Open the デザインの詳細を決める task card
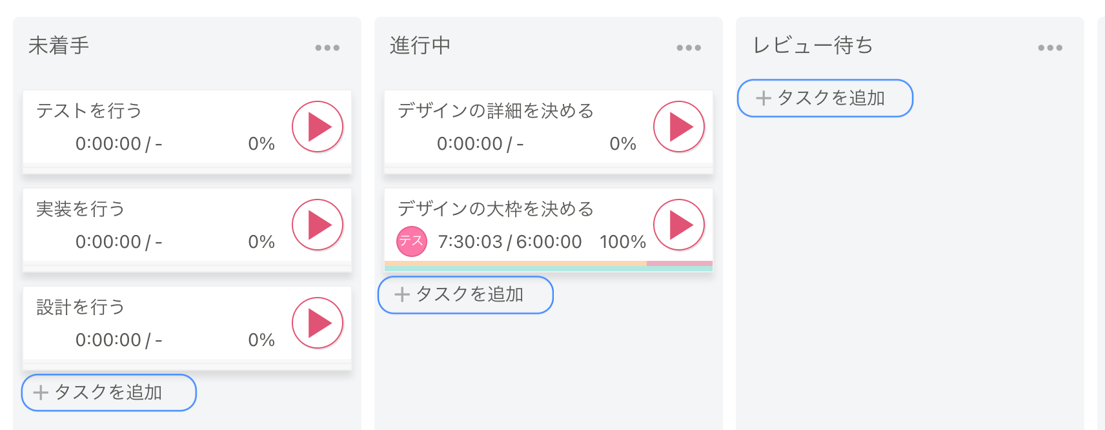Screen dimensions: 1105x430 point(497,110)
